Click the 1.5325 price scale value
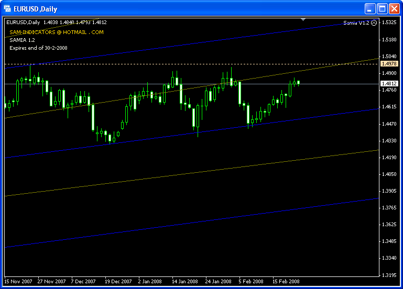Viewport: 403px width, 289px height. click(x=389, y=23)
